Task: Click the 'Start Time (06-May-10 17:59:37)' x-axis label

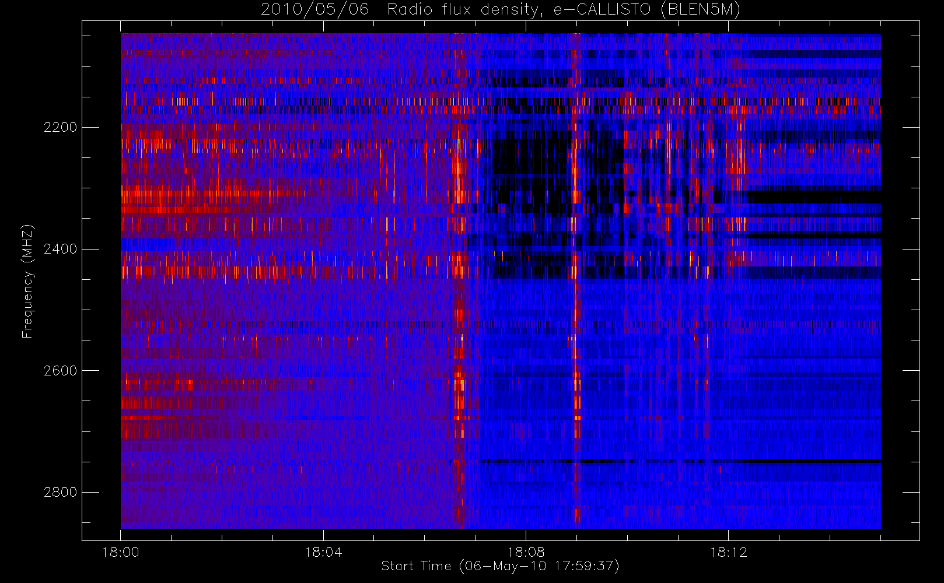Action: tap(501, 566)
